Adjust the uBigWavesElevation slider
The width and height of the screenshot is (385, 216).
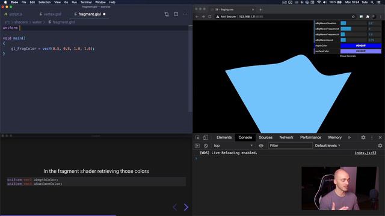(x=354, y=23)
